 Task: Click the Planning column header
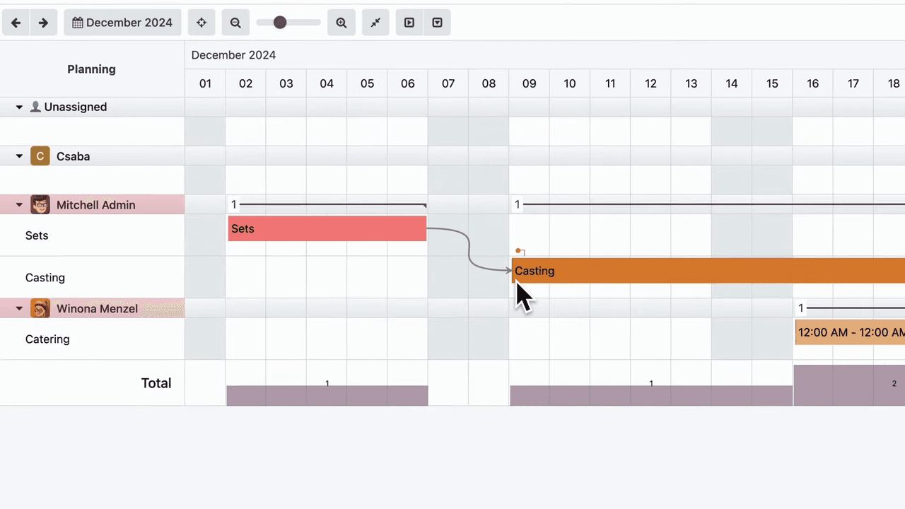click(91, 69)
